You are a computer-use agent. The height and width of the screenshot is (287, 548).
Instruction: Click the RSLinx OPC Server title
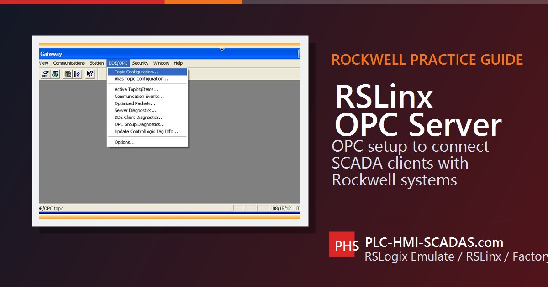[418, 111]
